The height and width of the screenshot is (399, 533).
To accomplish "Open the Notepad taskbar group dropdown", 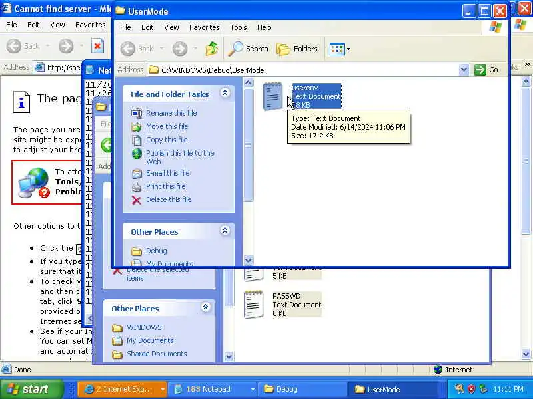I will (253, 389).
